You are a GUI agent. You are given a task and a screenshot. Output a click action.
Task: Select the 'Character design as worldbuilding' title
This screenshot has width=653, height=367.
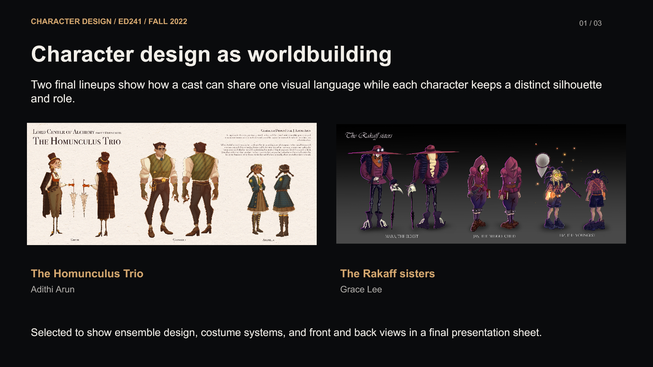[x=211, y=54]
